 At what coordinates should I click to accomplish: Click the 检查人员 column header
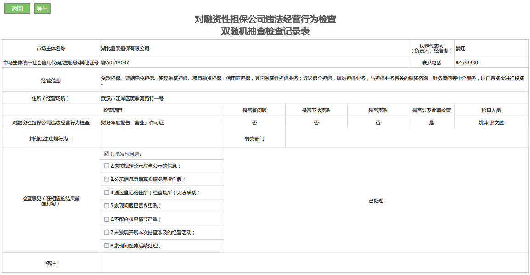click(491, 110)
